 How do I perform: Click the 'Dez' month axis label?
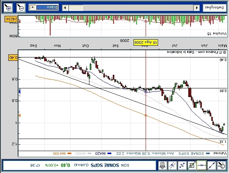pyautogui.click(x=34, y=46)
